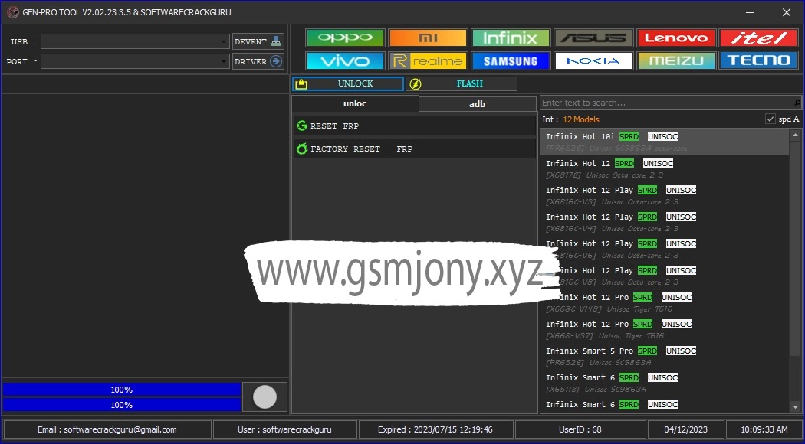805x444 pixels.
Task: Pick the Meizu brand logo
Action: click(x=676, y=61)
